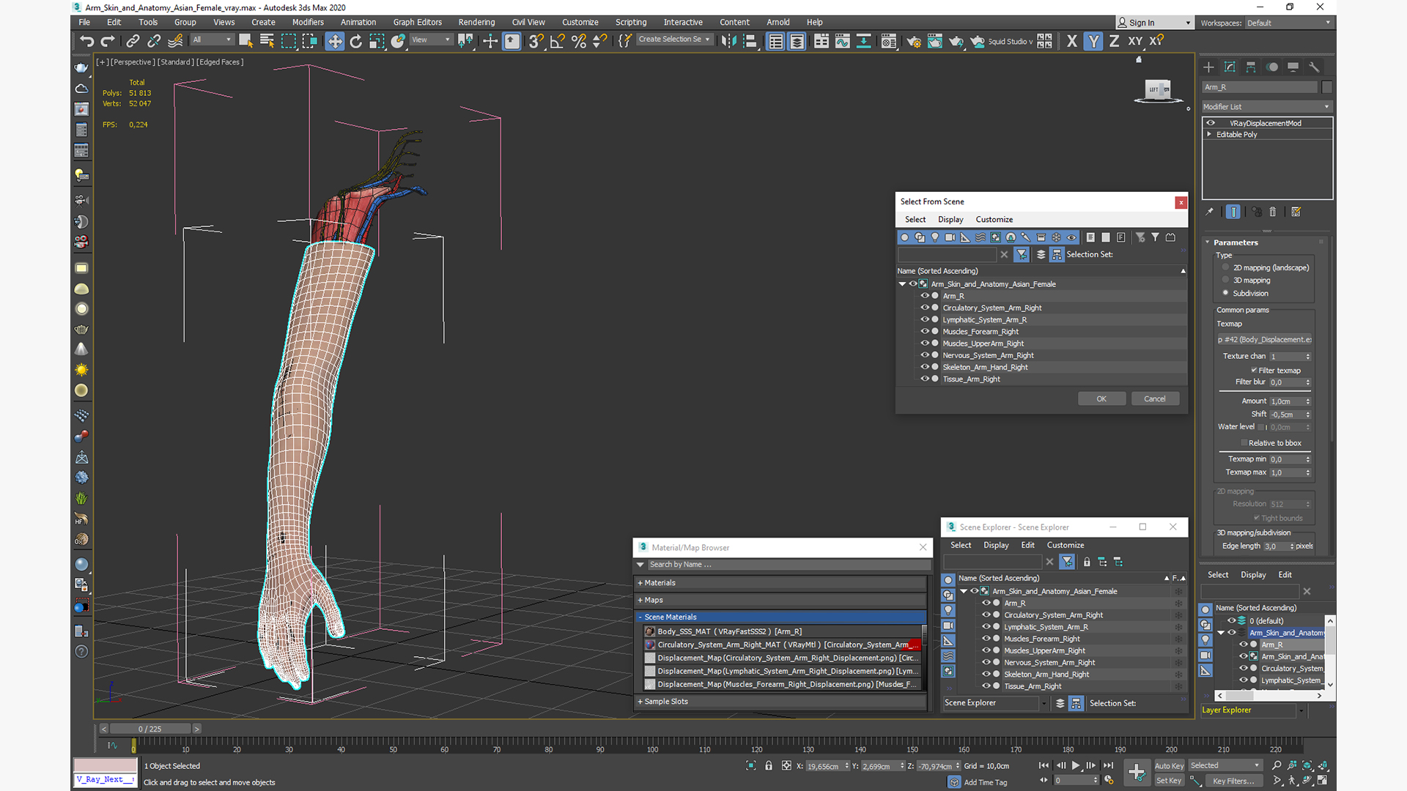The height and width of the screenshot is (791, 1407).
Task: Jump to the start frame
Action: 1044,765
